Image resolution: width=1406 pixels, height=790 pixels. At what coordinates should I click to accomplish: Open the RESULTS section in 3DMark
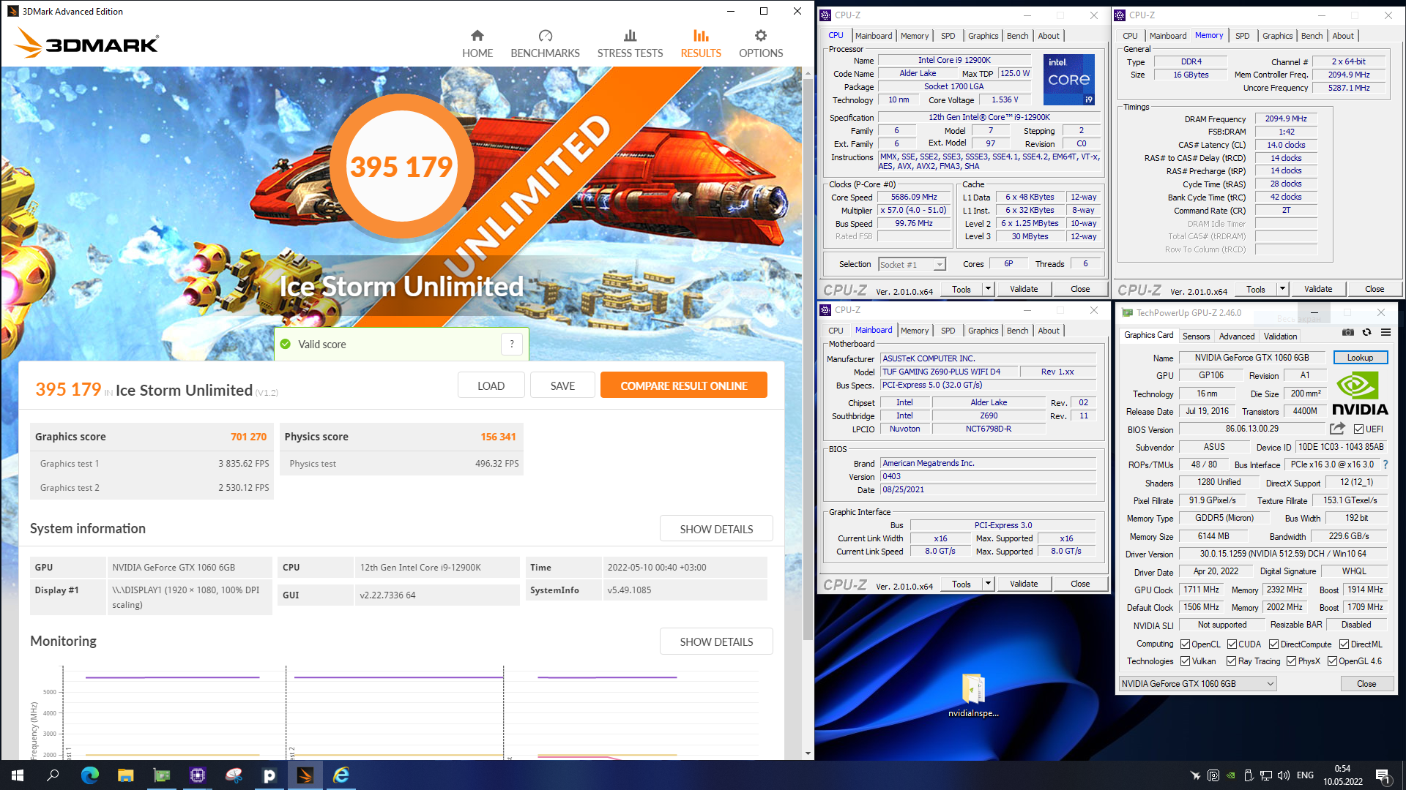coord(701,44)
